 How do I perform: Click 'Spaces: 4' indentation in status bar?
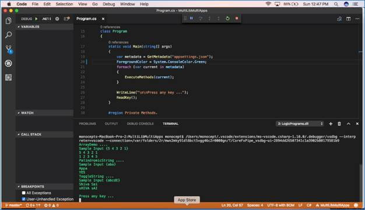click(x=255, y=205)
